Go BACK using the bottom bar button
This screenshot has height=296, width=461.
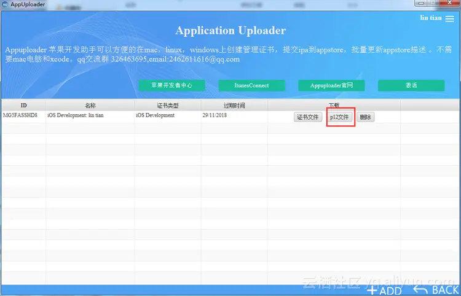[436, 290]
